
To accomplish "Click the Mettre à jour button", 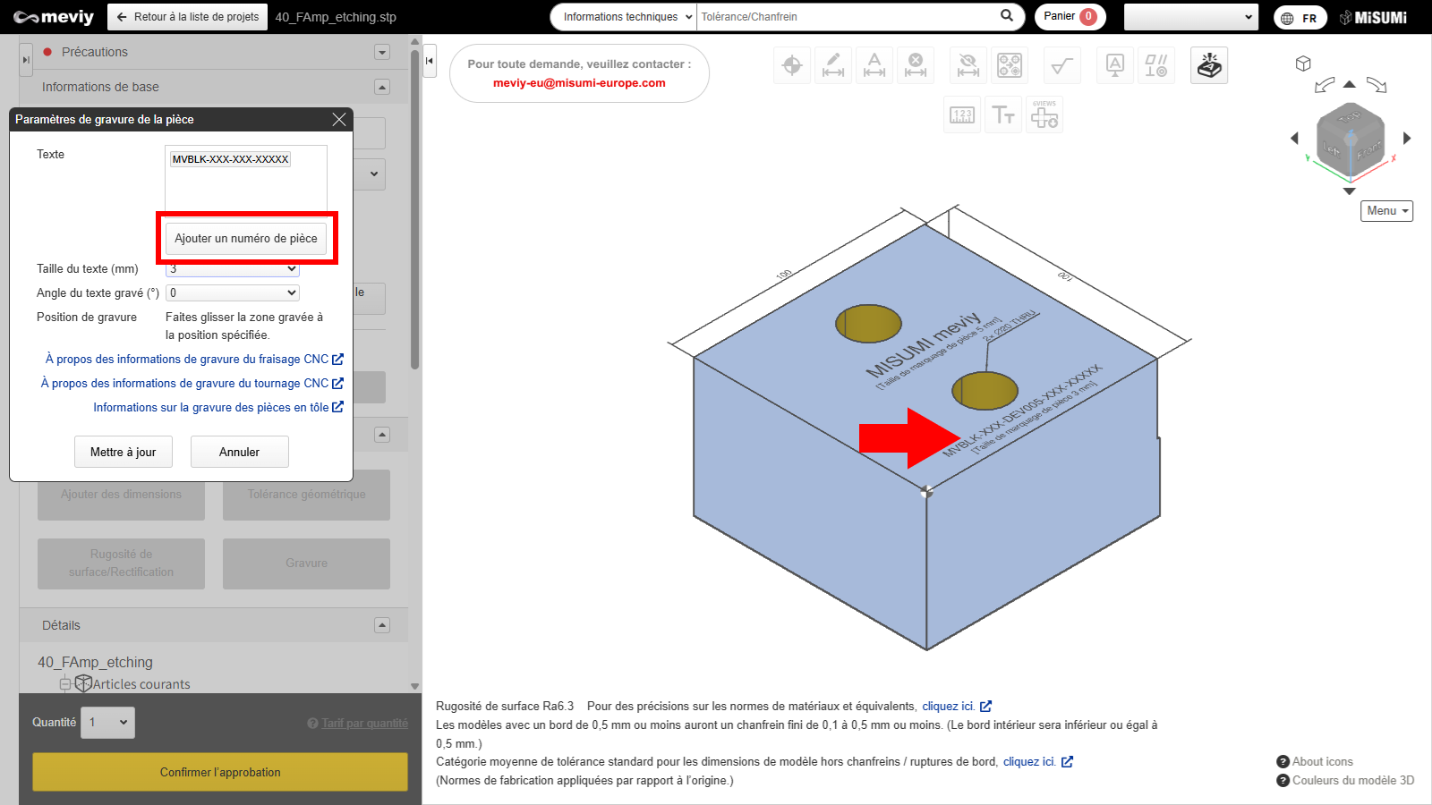I will click(123, 452).
